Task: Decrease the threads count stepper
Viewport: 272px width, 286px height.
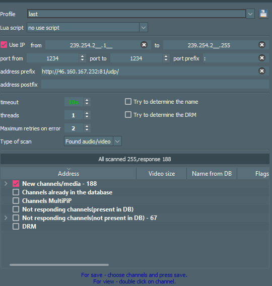Action: (x=87, y=117)
